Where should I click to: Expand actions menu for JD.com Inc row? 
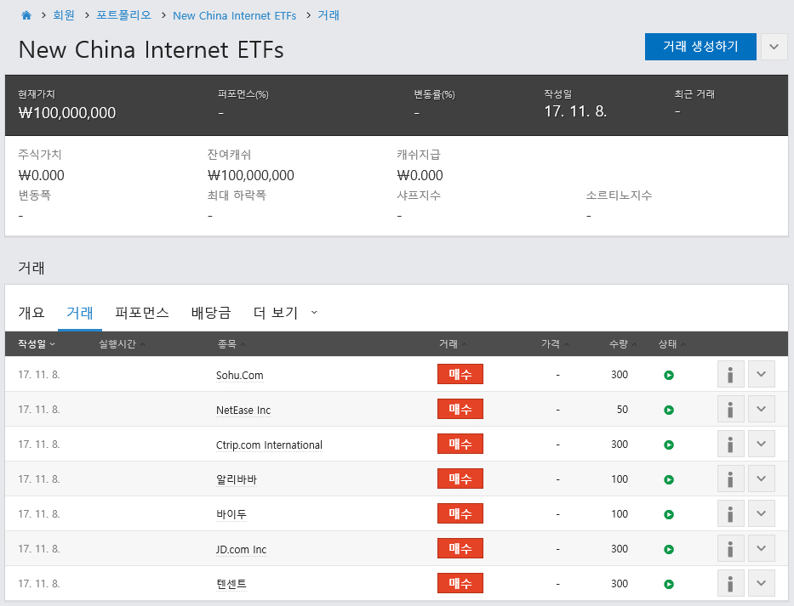pyautogui.click(x=761, y=549)
